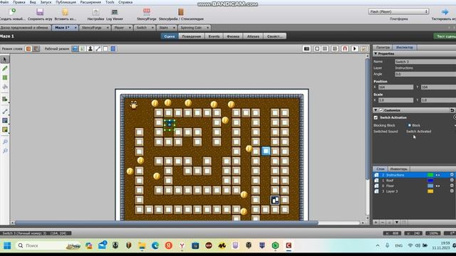
Task: Click the yellow color swatch of Layer 3
Action: click(430, 191)
